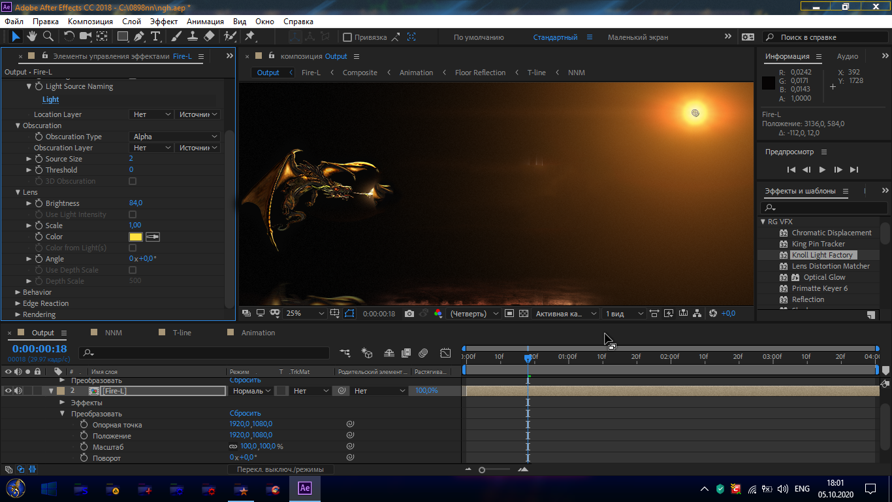Switch to the Аудио panel tab
This screenshot has width=892, height=502.
[x=848, y=56]
